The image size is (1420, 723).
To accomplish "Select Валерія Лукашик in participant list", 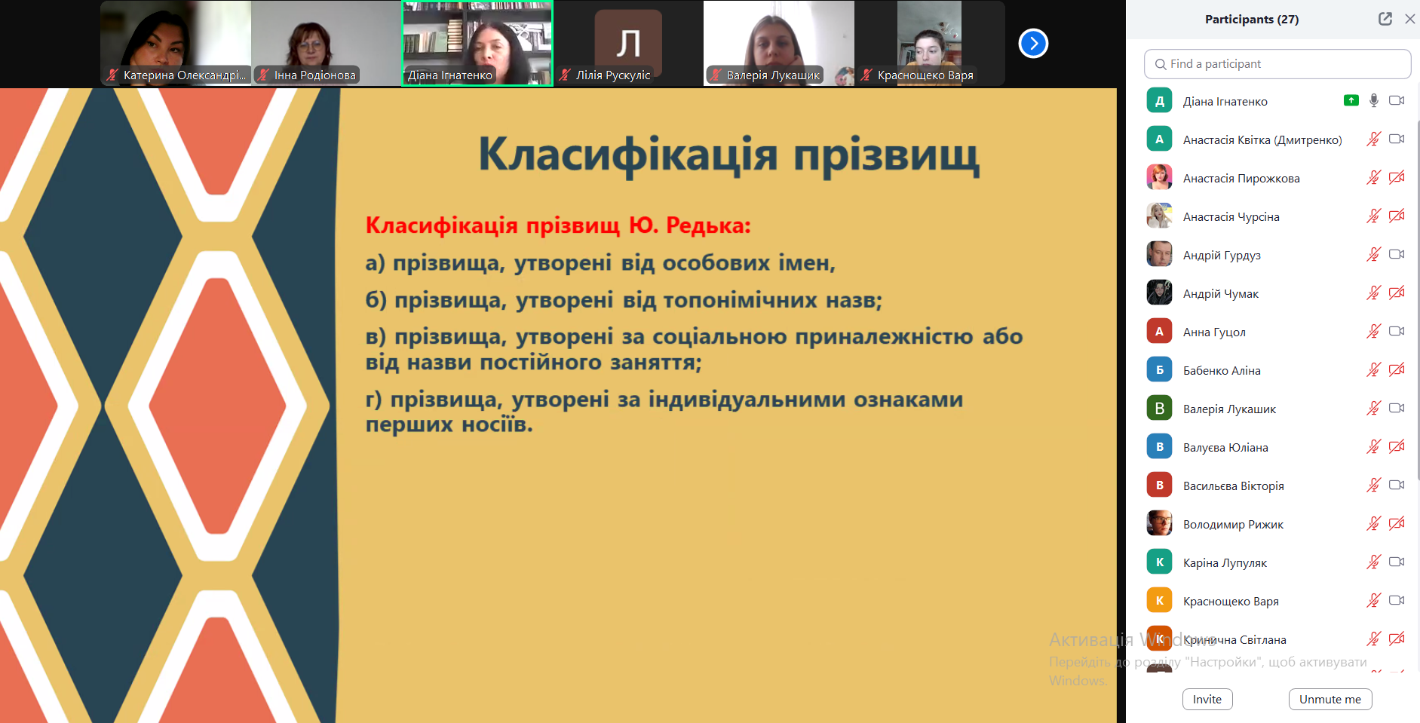I will 1229,409.
